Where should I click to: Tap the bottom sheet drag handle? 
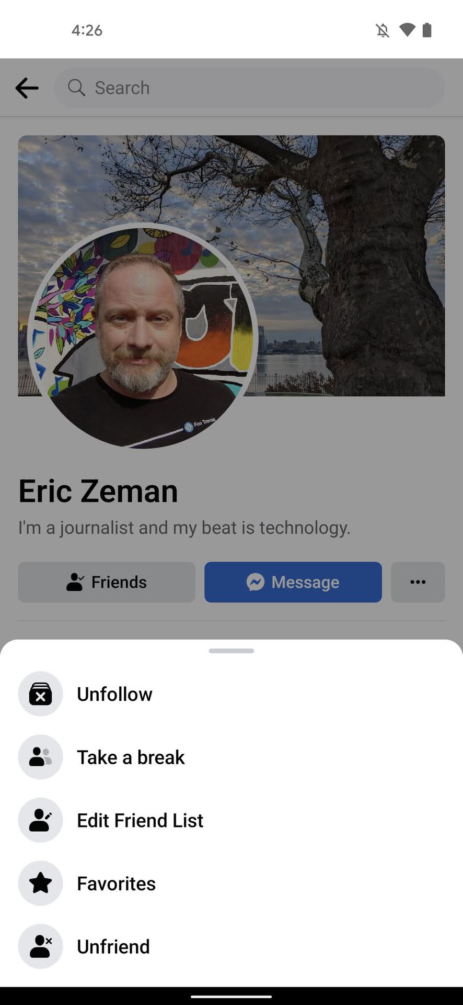[231, 651]
